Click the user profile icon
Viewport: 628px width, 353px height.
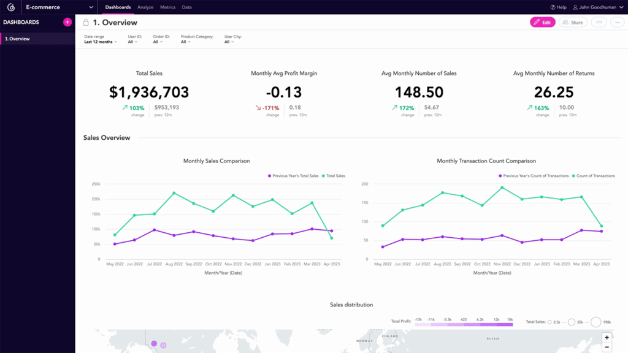point(575,7)
